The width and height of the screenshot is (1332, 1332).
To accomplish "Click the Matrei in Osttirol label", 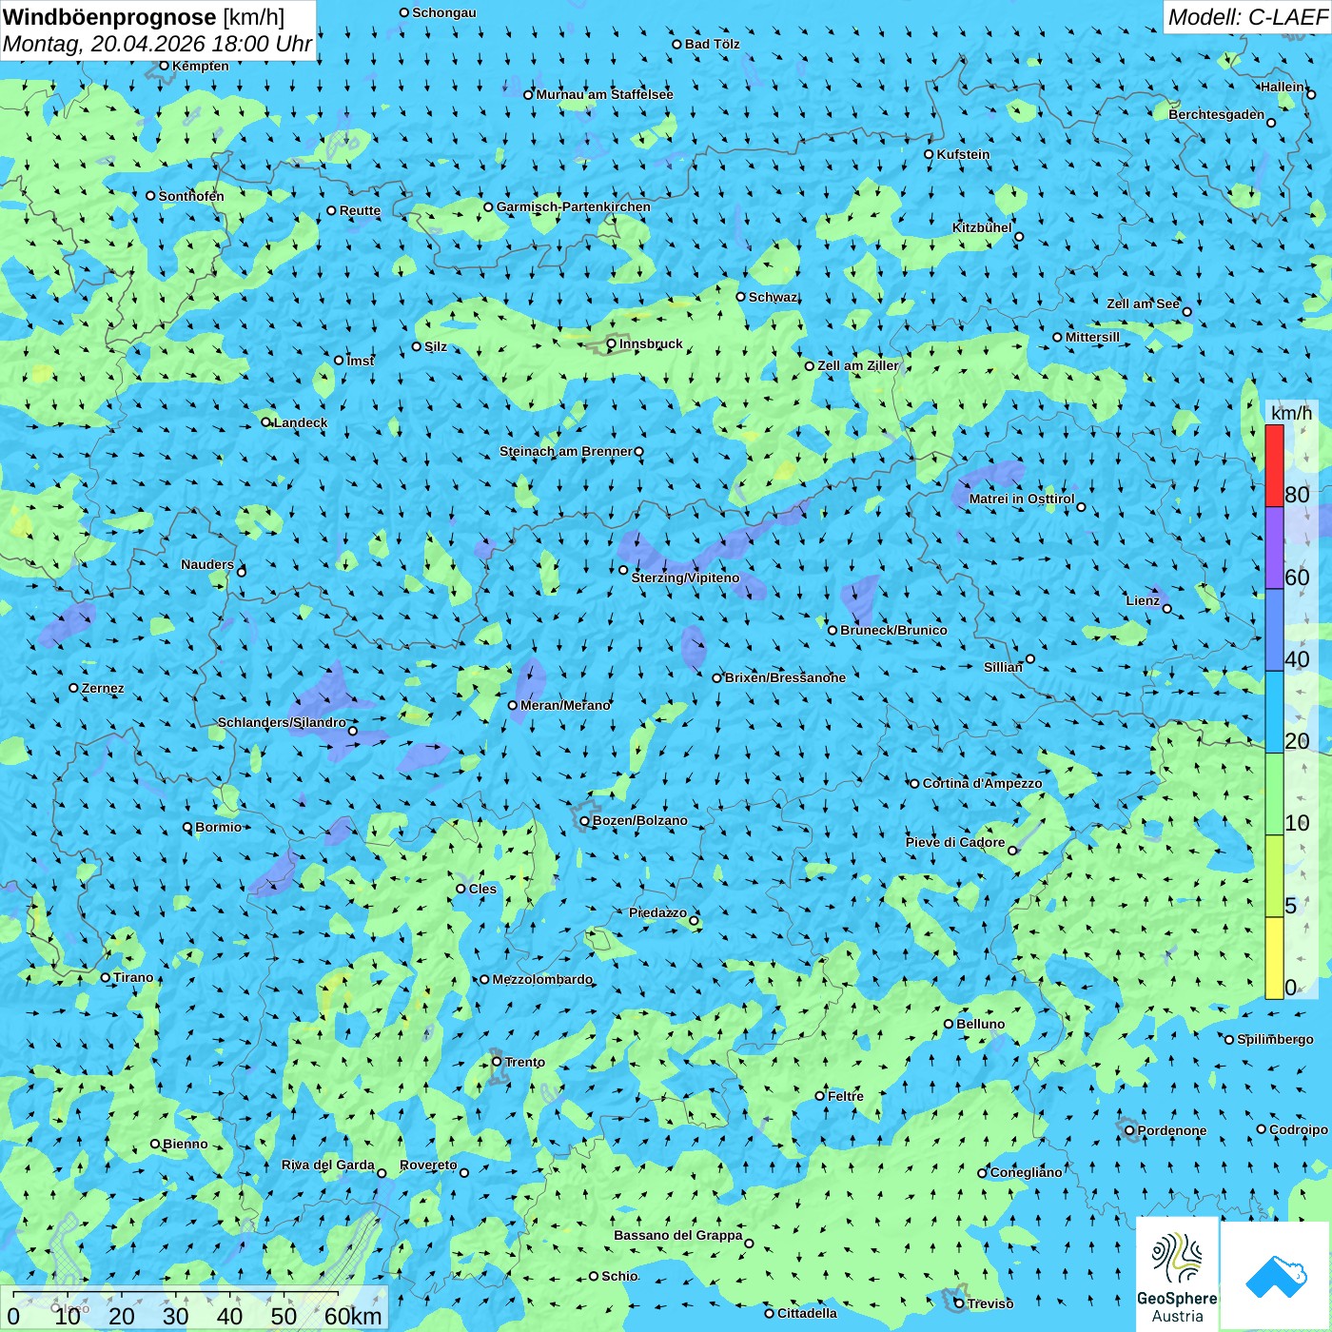I will click(x=1022, y=499).
